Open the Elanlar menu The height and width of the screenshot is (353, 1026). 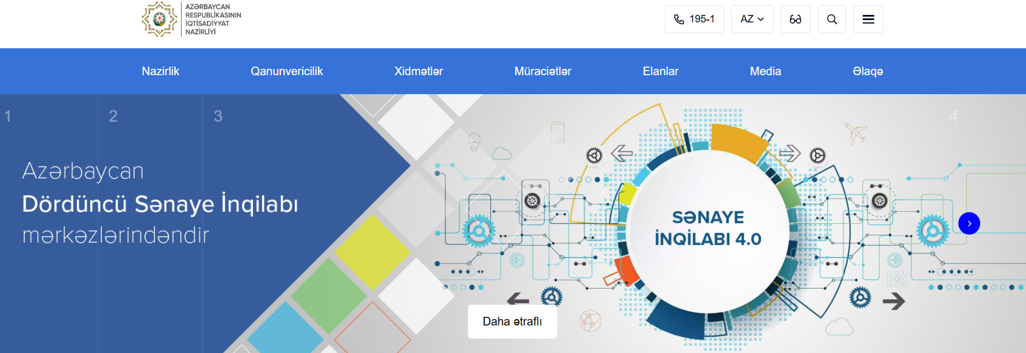pos(660,71)
